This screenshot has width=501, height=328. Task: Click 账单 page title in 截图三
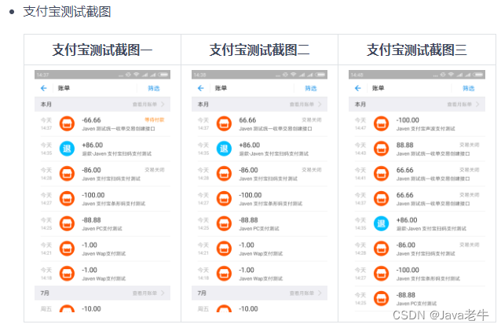pos(378,88)
